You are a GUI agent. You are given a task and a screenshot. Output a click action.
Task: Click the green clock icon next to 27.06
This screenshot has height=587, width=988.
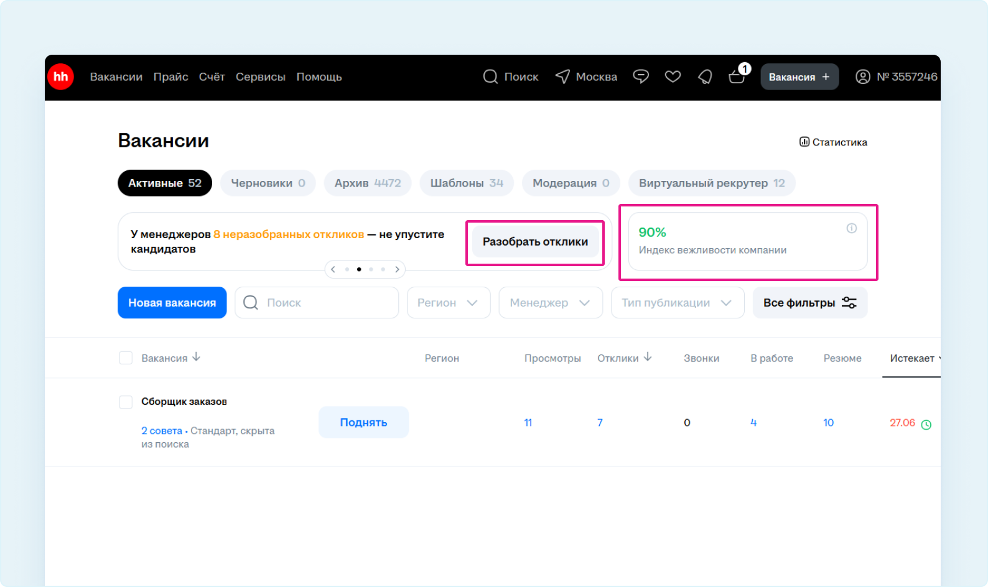tap(926, 425)
